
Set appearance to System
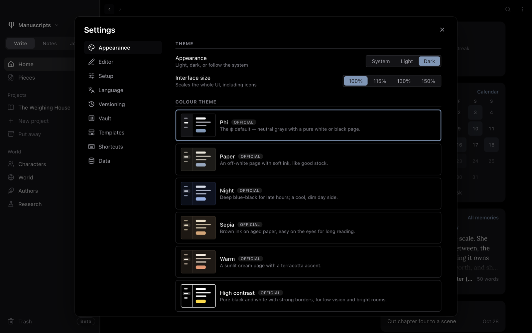(381, 61)
